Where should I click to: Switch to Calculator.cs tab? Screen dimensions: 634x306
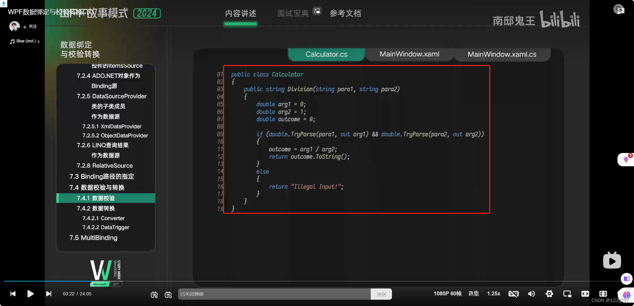[x=326, y=54]
